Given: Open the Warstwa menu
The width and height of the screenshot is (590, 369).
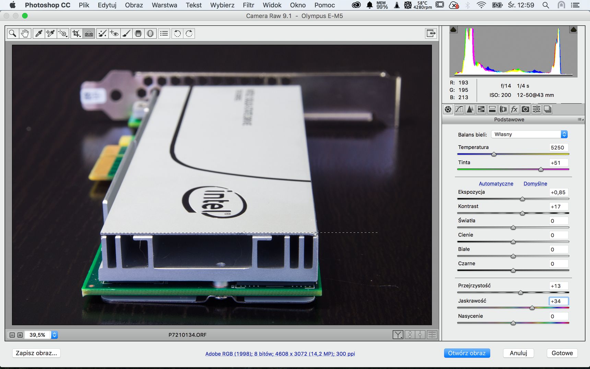Looking at the screenshot, I should click(x=164, y=5).
